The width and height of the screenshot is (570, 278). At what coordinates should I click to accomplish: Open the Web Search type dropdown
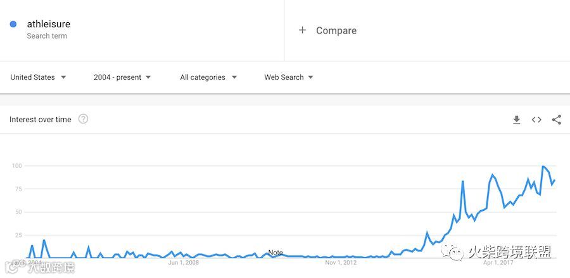[289, 77]
